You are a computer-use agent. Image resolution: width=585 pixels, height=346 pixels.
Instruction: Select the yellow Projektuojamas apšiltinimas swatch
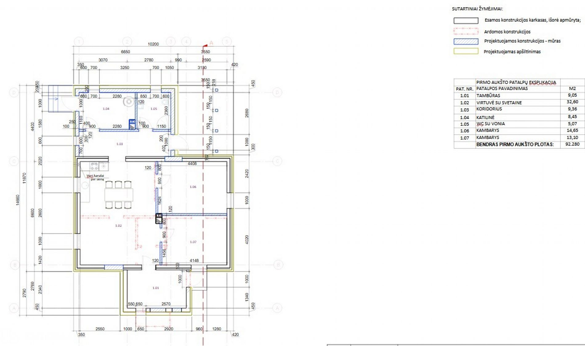coord(466,51)
